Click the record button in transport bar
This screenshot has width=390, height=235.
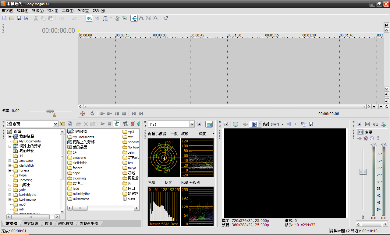83,114
